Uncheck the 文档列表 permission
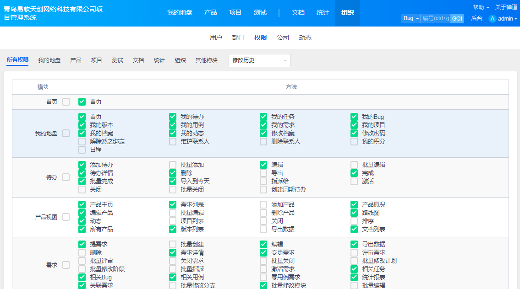 [354, 229]
